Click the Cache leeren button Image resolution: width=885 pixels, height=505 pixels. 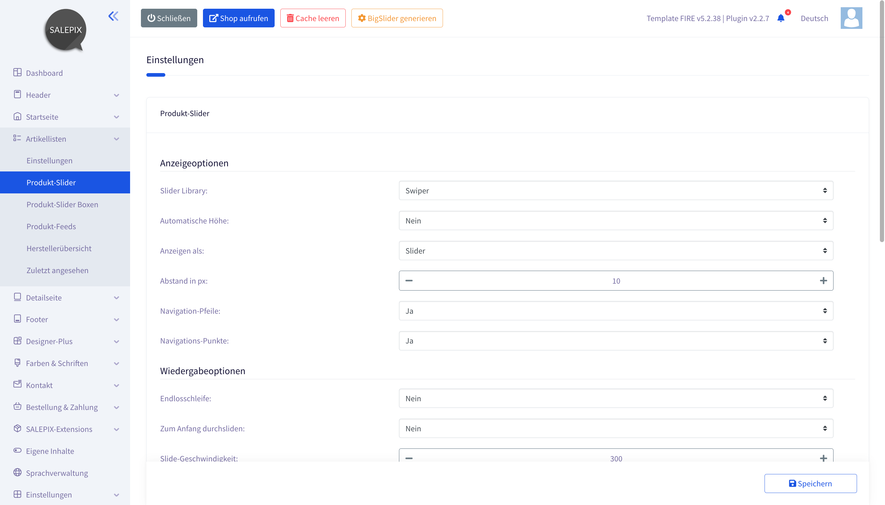click(313, 18)
